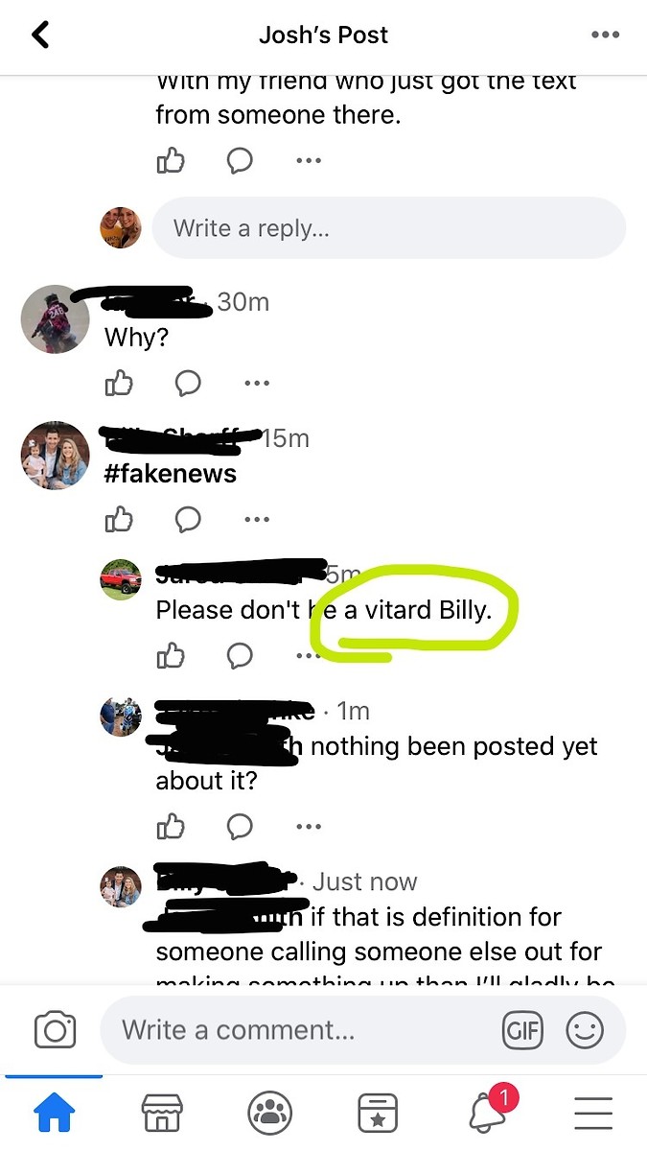Open the post options menu in the header
This screenshot has width=647, height=1151.
605,35
